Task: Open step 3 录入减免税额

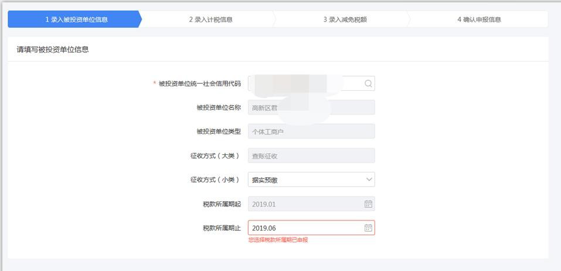Action: pyautogui.click(x=345, y=19)
